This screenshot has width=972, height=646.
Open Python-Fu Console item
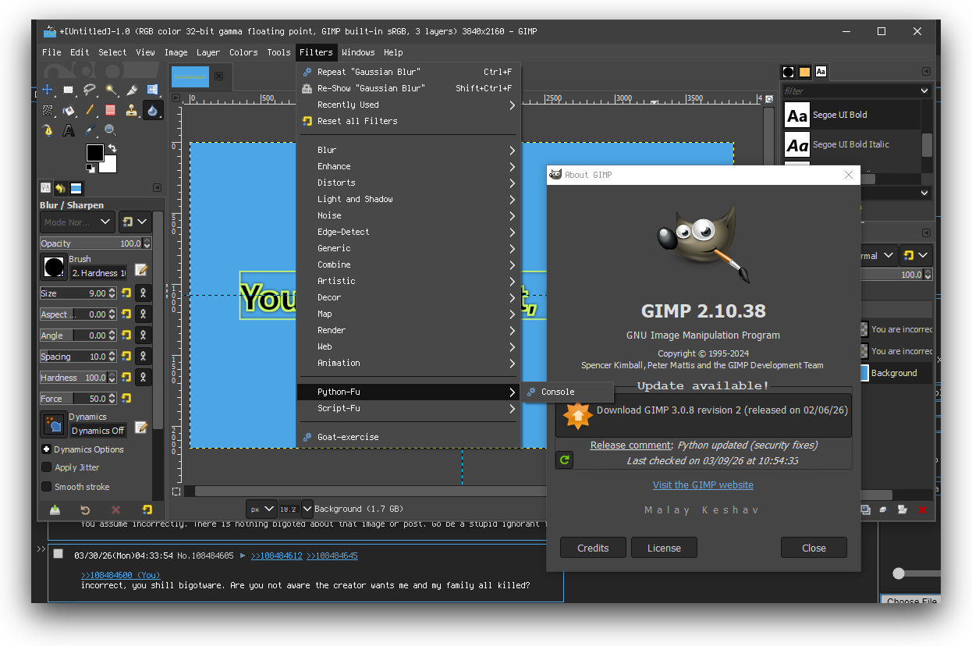coord(567,392)
